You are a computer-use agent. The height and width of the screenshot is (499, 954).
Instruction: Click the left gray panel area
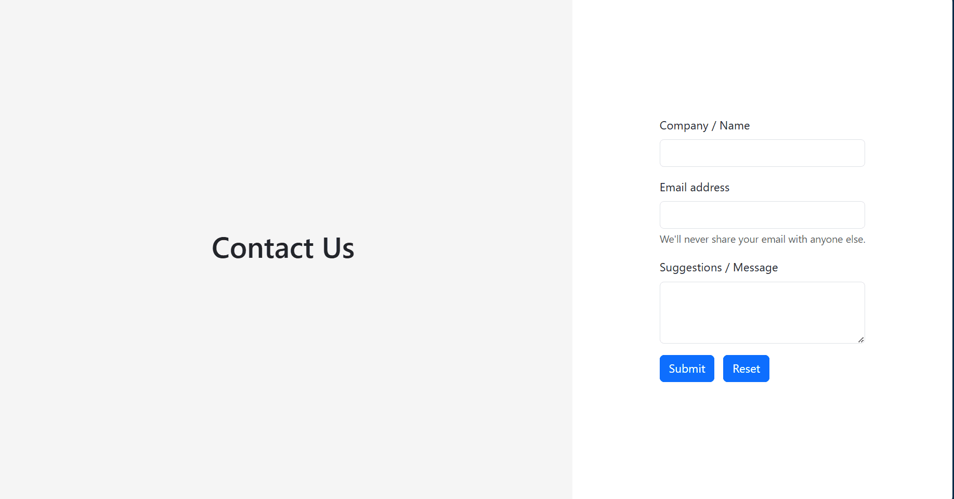(x=208, y=390)
